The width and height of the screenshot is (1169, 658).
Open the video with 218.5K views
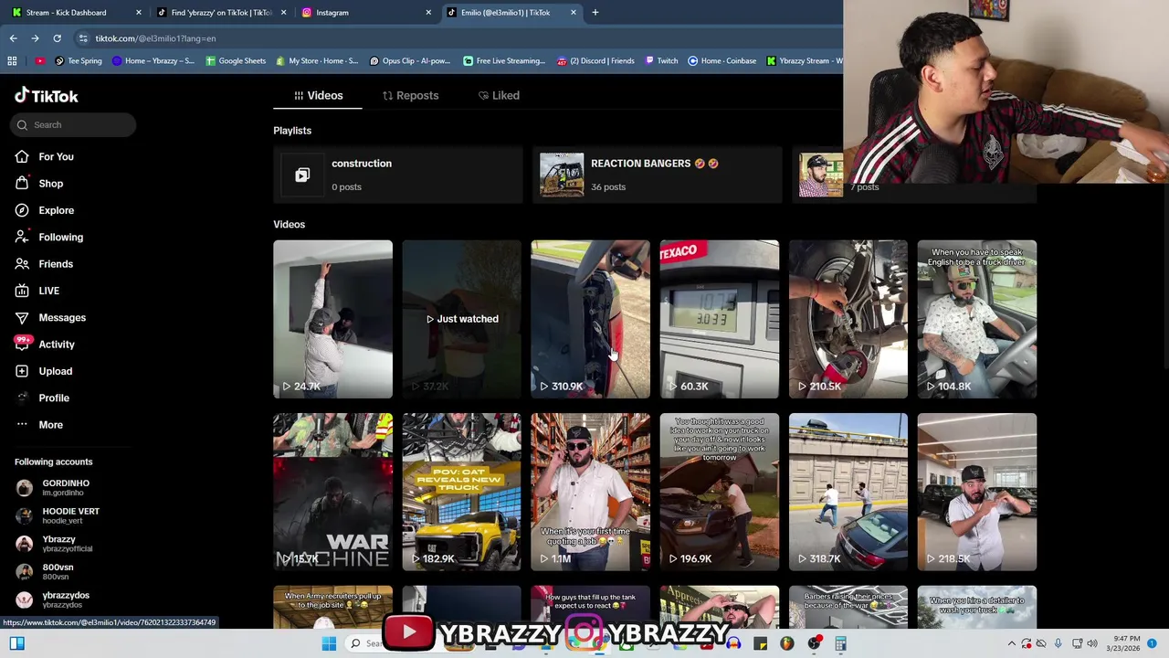click(x=976, y=492)
